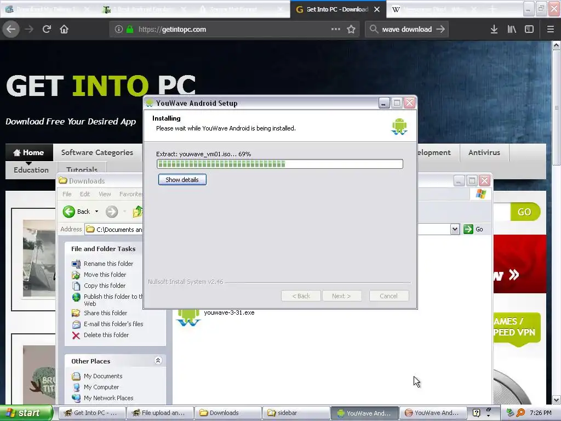Screen dimensions: 561x421
Task: Open the Favorites menu in Downloads window
Action: (x=130, y=194)
